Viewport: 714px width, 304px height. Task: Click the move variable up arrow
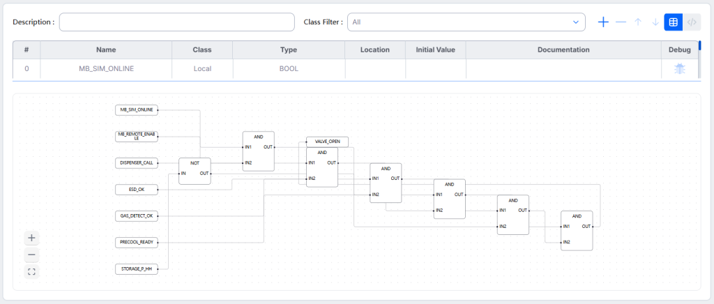click(638, 22)
